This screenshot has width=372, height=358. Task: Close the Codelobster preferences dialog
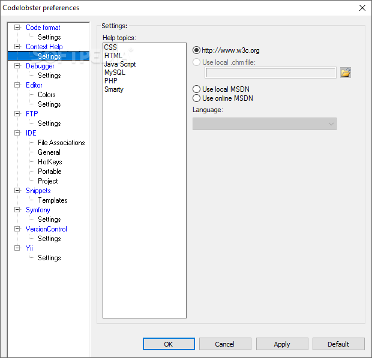pos(362,8)
